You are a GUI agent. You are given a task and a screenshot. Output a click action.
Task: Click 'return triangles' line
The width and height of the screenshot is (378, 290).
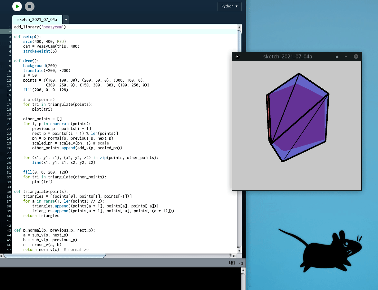tap(41, 216)
